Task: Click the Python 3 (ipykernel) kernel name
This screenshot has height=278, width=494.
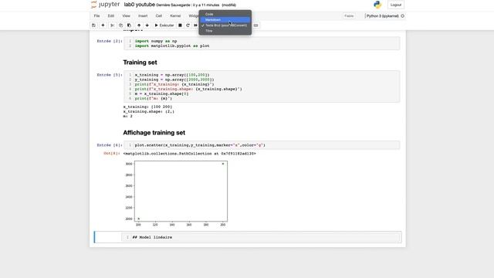Action: click(383, 15)
